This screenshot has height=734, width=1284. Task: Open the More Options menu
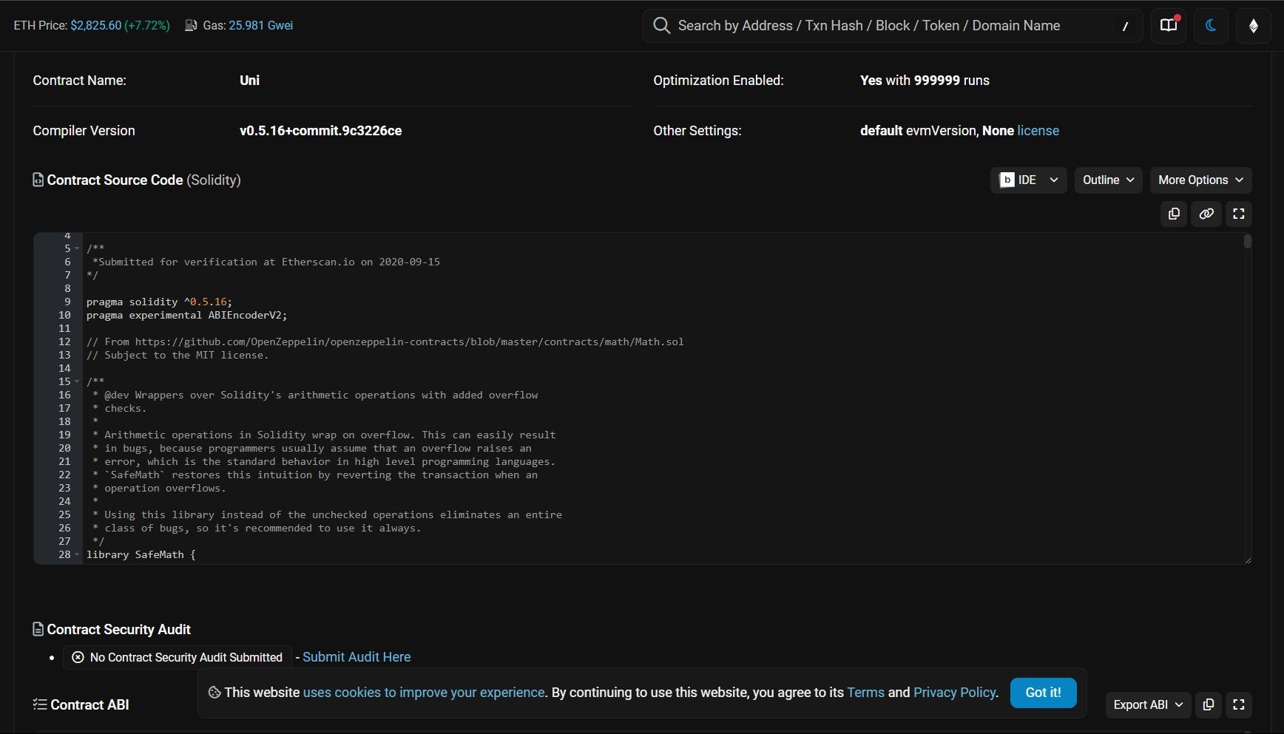(x=1200, y=180)
